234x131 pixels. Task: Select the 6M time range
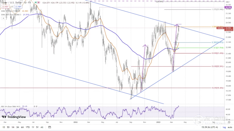click(23, 127)
